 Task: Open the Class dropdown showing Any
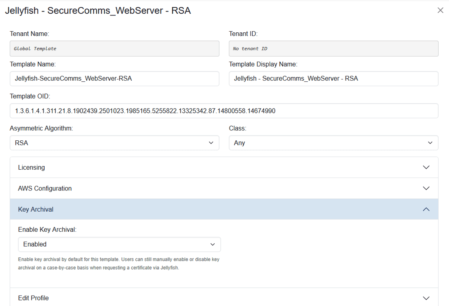click(x=333, y=143)
